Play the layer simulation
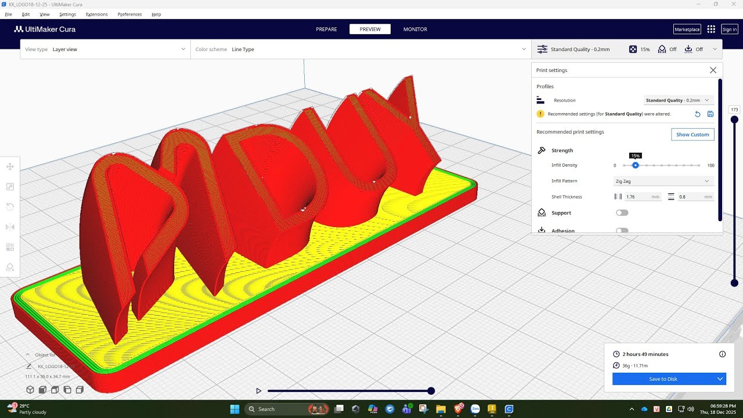 pos(259,391)
